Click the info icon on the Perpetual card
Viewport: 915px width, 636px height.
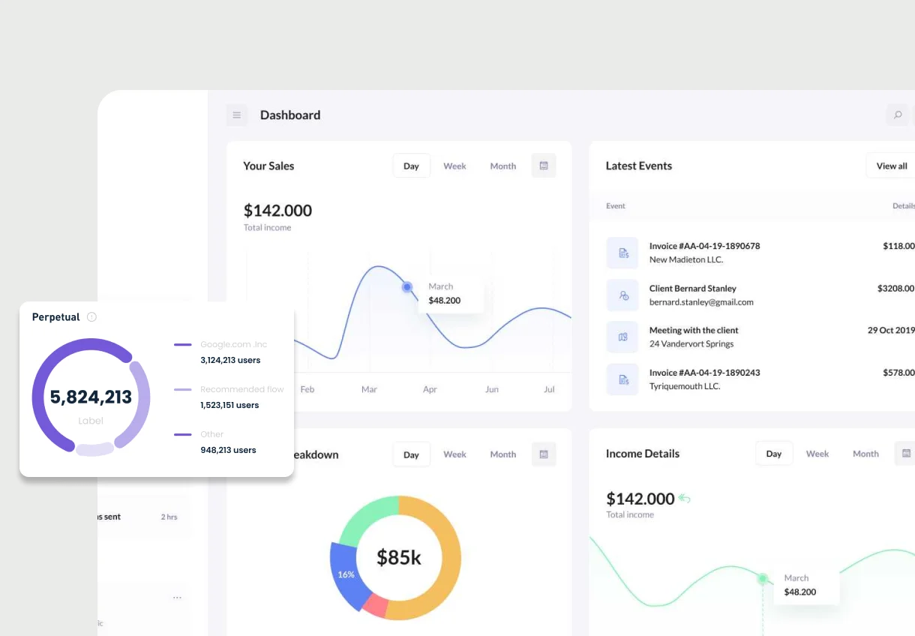tap(91, 316)
